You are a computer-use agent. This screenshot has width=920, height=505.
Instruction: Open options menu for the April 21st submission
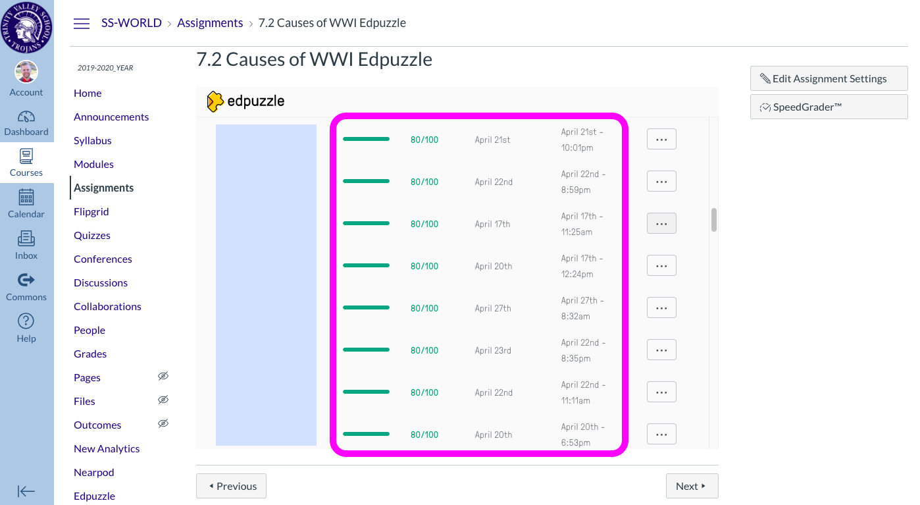point(661,139)
